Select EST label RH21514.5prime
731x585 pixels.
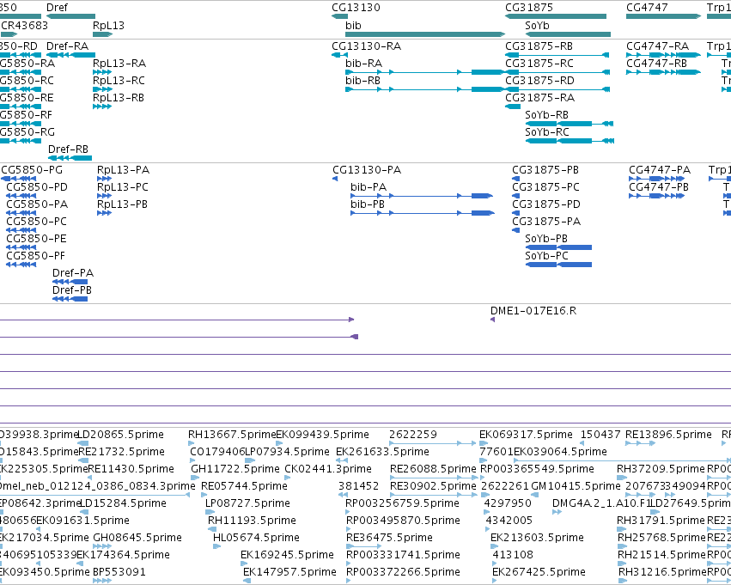click(662, 555)
